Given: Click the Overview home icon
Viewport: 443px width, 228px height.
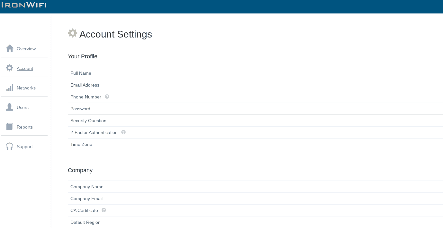Looking at the screenshot, I should (10, 48).
